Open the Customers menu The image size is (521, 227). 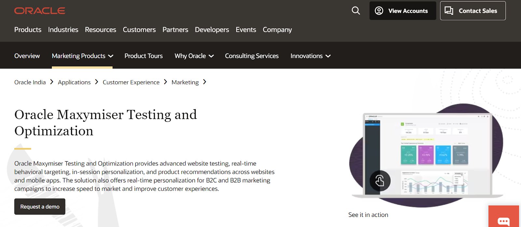point(139,30)
